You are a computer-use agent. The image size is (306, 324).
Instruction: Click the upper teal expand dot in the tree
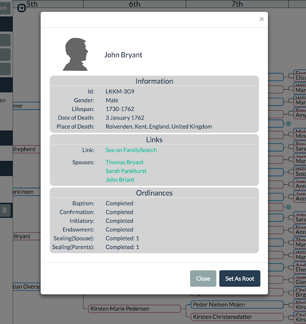288,124
